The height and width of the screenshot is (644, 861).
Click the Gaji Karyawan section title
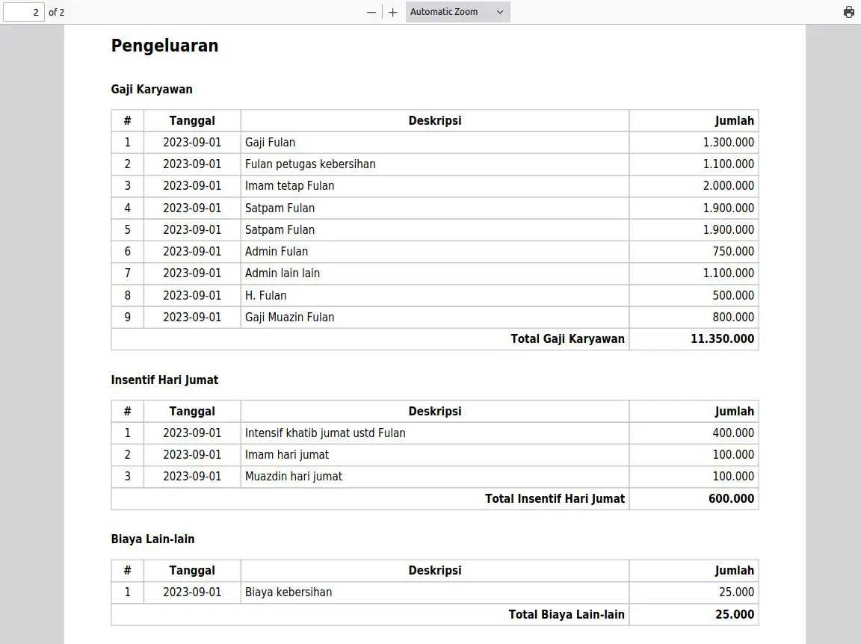point(152,89)
